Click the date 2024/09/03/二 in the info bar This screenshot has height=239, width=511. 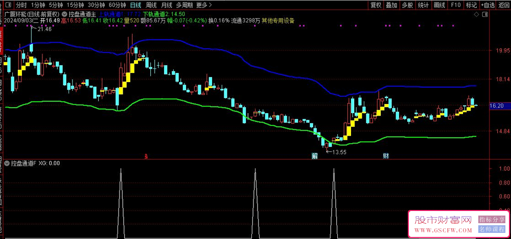tap(22, 21)
